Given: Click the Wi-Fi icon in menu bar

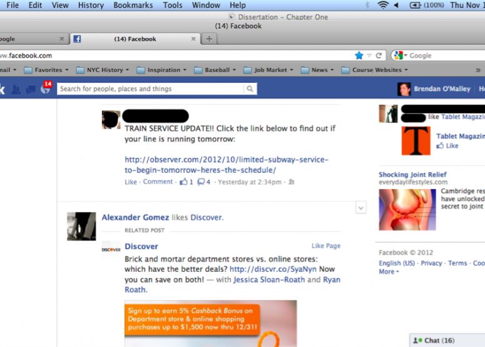Looking at the screenshot, I should (x=382, y=5).
